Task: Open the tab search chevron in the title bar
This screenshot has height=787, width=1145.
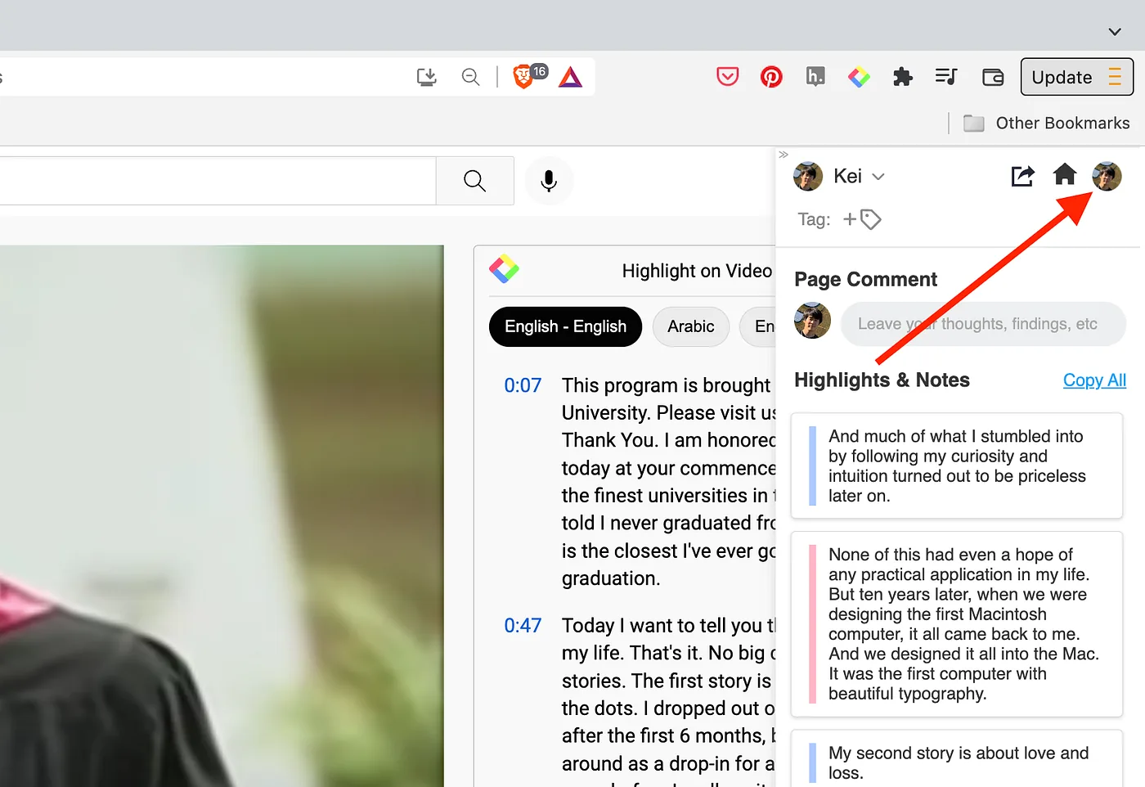Action: (1115, 32)
